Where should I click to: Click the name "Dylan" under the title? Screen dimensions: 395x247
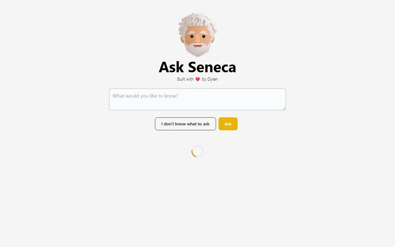(x=213, y=79)
